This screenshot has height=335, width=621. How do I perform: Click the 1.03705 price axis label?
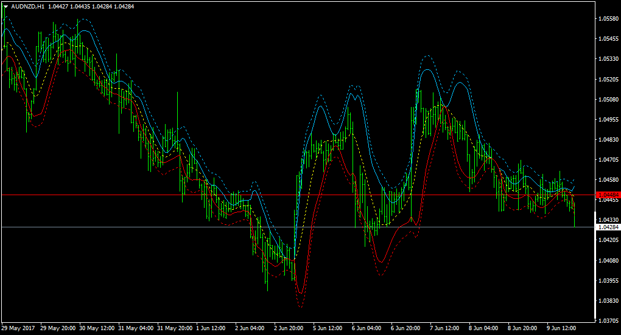coord(608,321)
